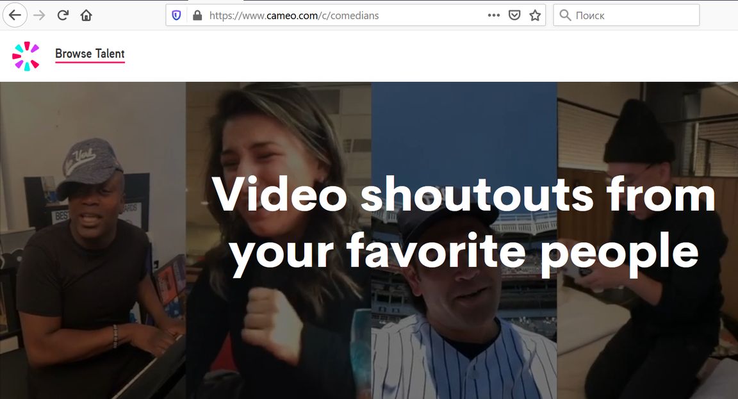This screenshot has height=399, width=738.
Task: Open the page actions three-dot menu
Action: pyautogui.click(x=493, y=15)
